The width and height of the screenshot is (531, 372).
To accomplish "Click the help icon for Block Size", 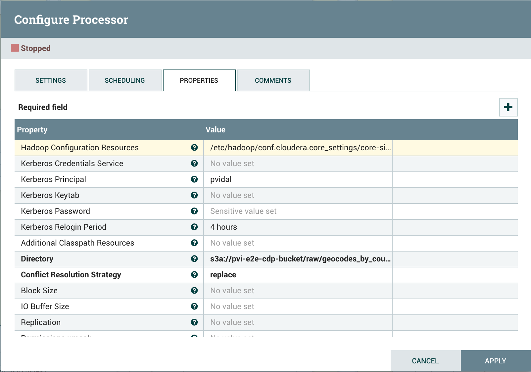I will 194,291.
